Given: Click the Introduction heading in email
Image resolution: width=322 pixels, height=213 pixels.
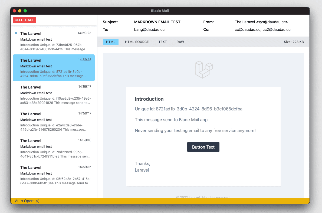Looking at the screenshot, I should click(x=149, y=99).
